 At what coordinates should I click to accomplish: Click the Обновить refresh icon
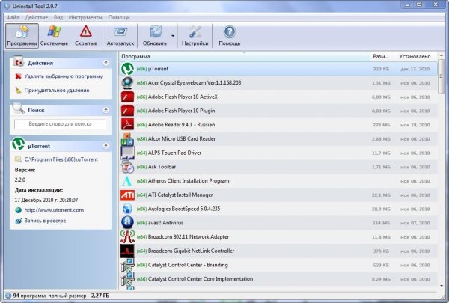coord(155,32)
